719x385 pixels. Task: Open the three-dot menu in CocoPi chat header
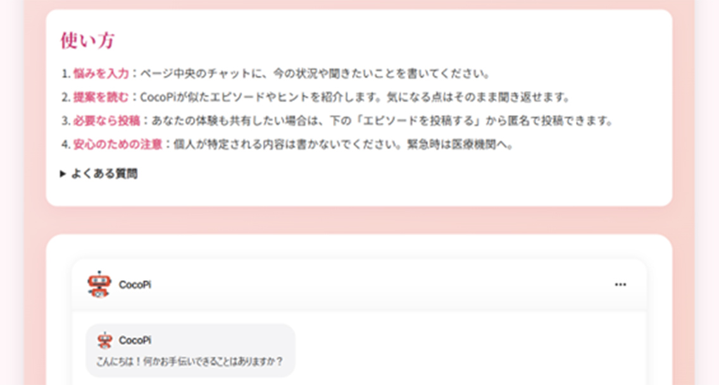tap(620, 284)
